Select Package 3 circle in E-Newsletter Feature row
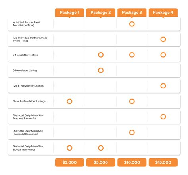The width and height of the screenshot is (188, 175). (132, 55)
